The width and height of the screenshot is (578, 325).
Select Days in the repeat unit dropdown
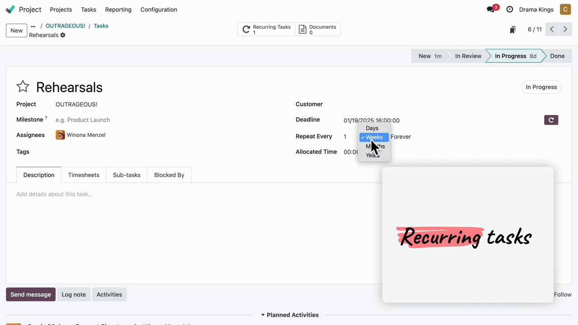pos(372,128)
